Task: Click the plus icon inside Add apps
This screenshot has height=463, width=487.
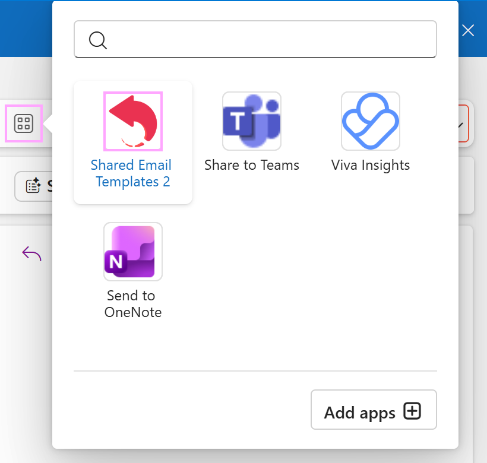Action: (x=413, y=410)
